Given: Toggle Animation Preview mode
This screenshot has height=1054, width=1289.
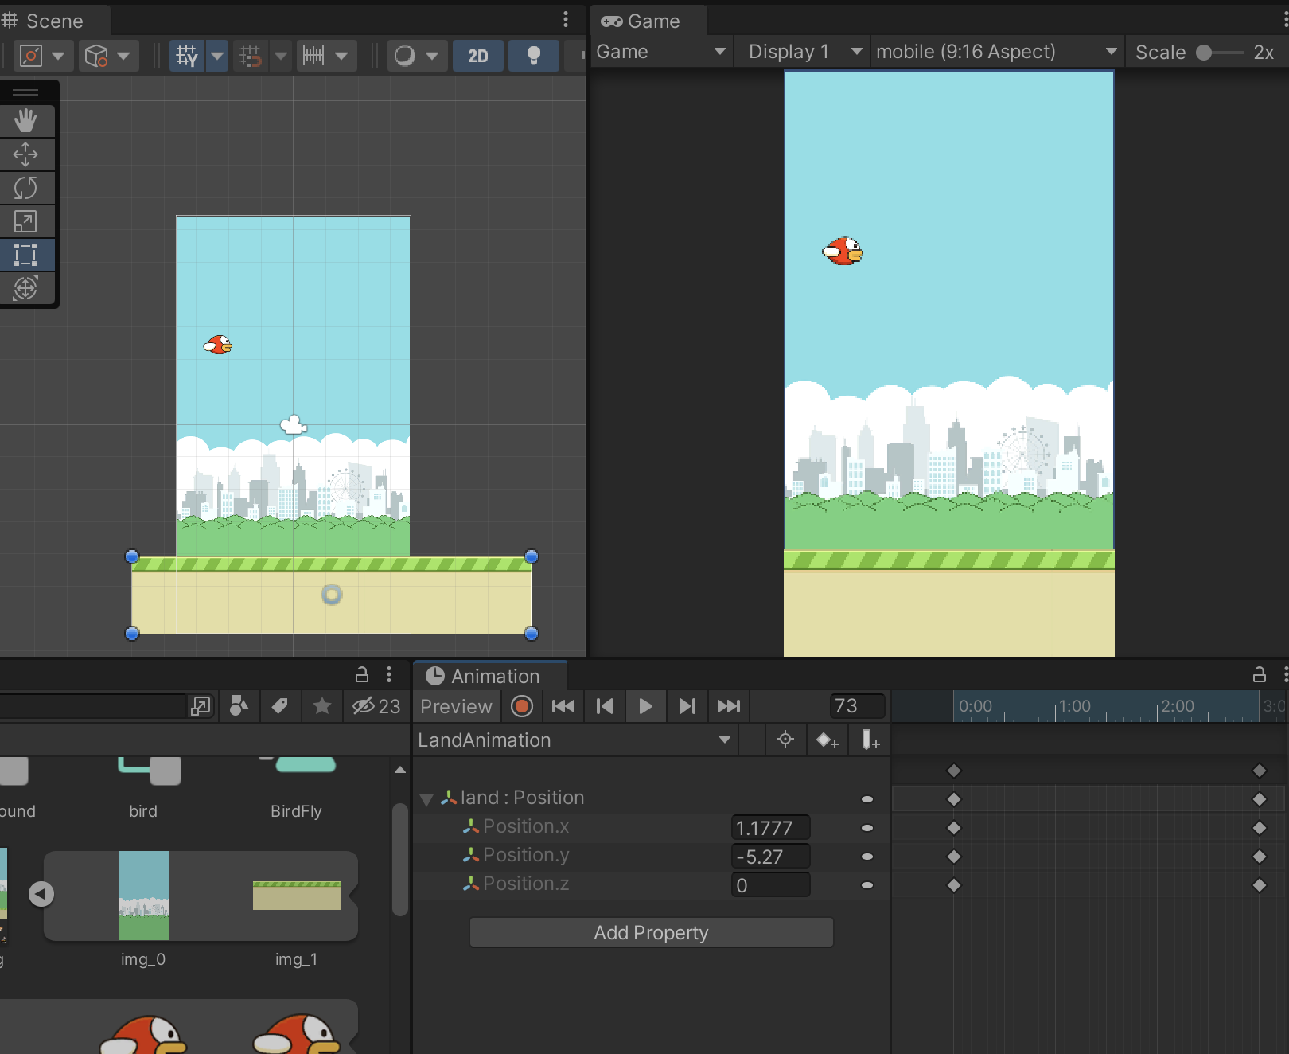Looking at the screenshot, I should coord(456,706).
